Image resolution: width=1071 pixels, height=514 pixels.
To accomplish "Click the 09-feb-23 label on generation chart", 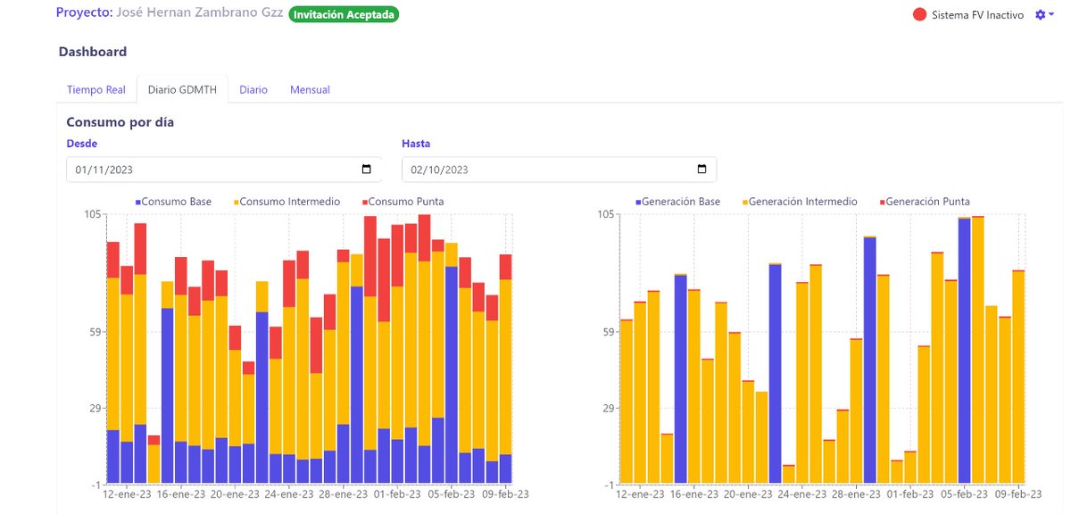I will [x=1019, y=494].
